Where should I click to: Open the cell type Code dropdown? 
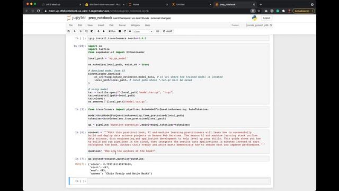point(143,32)
